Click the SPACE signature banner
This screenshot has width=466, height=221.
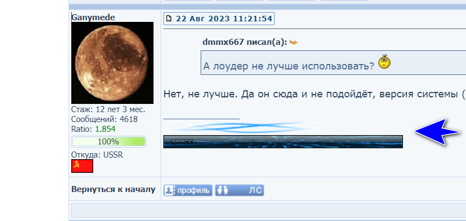[283, 142]
